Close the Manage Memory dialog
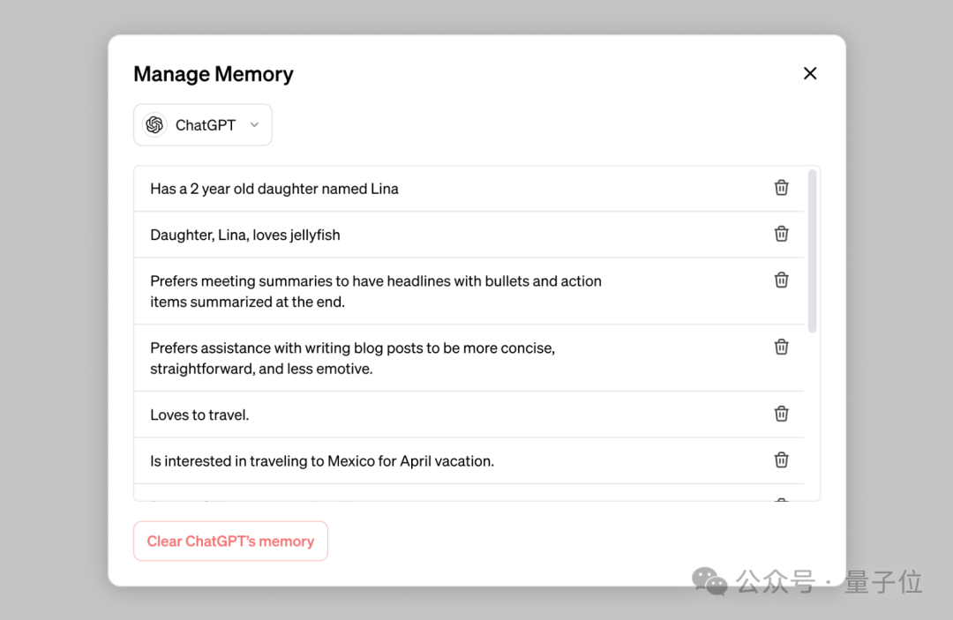The height and width of the screenshot is (620, 953). 809,73
